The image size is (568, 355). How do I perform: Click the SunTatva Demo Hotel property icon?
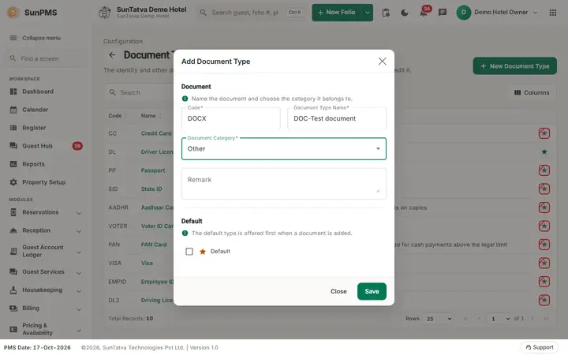pyautogui.click(x=105, y=13)
